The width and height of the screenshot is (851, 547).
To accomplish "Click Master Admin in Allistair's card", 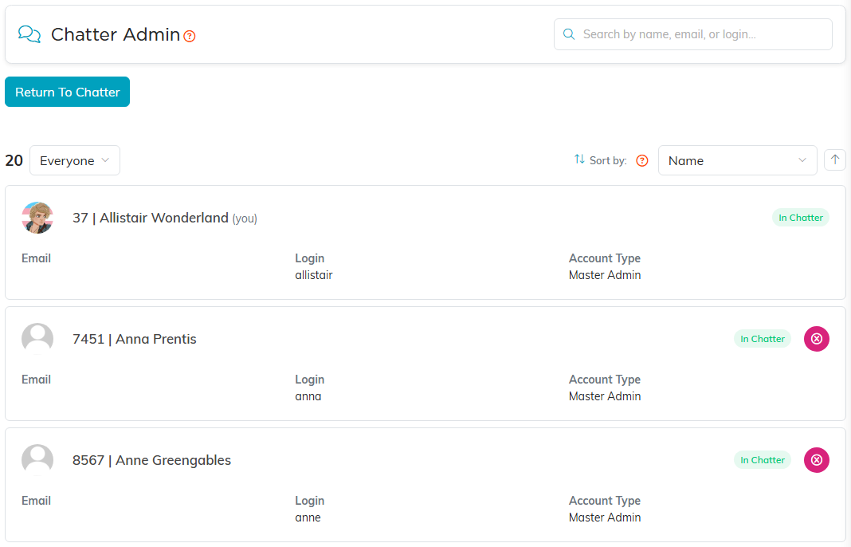I will pyautogui.click(x=605, y=275).
